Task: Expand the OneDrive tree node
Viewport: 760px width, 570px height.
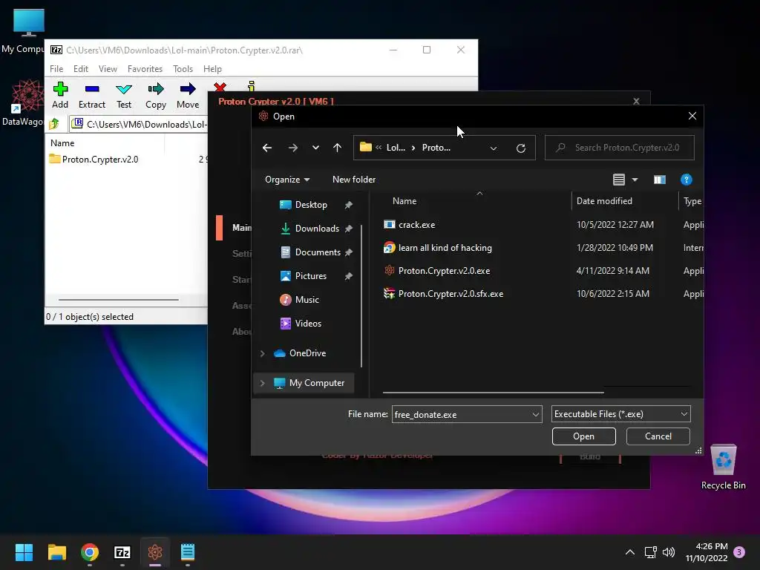Action: 262,353
